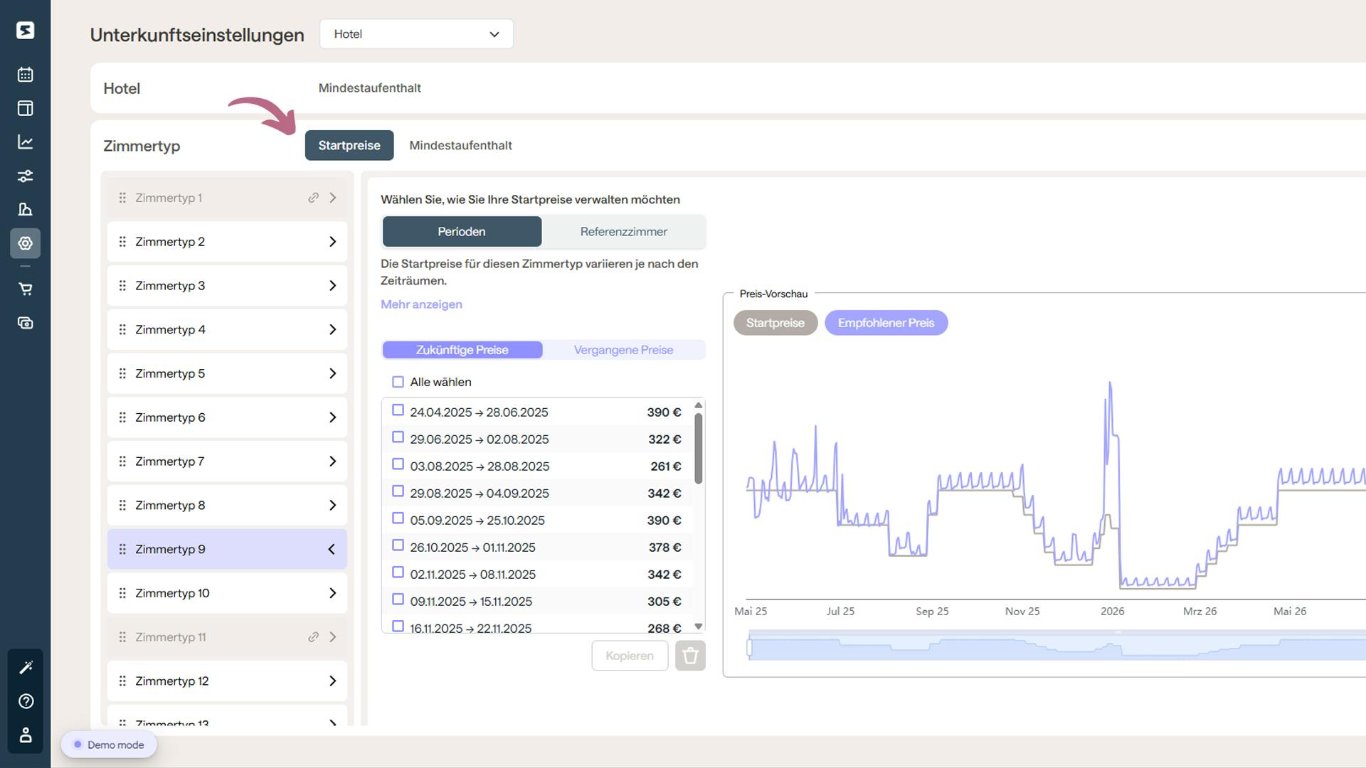Select the Zimmertyp 5 row
The width and height of the screenshot is (1366, 768).
(x=227, y=373)
